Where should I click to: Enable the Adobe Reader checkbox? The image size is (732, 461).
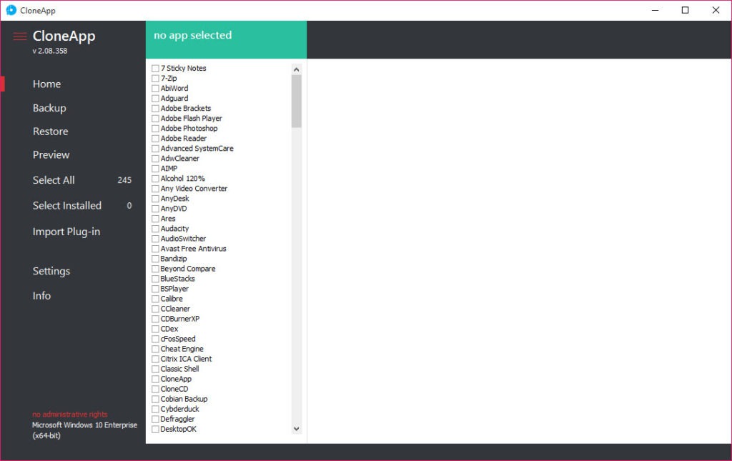155,139
